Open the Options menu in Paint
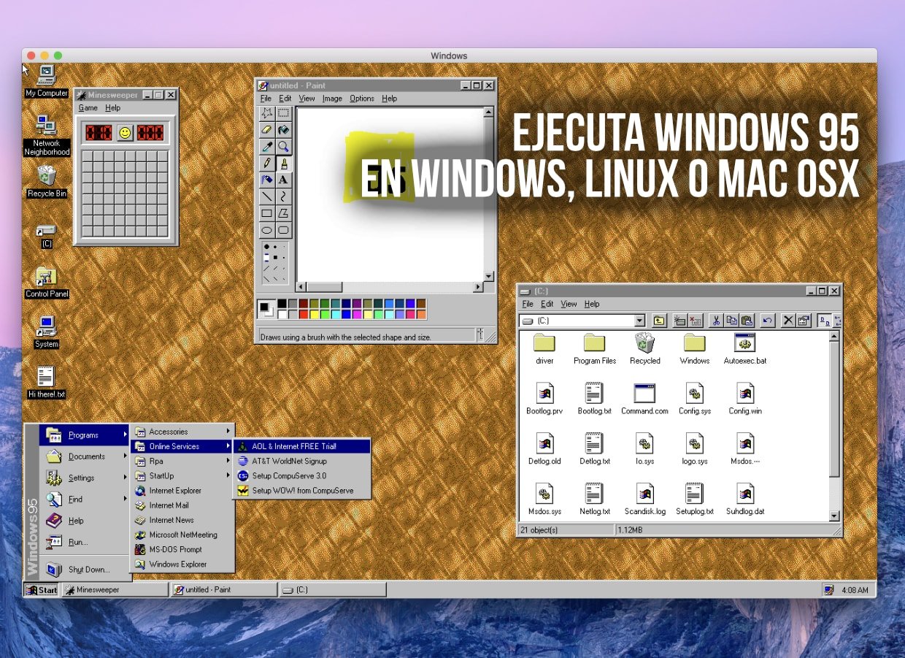The height and width of the screenshot is (658, 905). point(361,99)
